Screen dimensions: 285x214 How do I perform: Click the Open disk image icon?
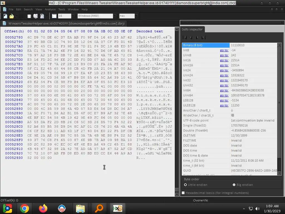click(42, 16)
